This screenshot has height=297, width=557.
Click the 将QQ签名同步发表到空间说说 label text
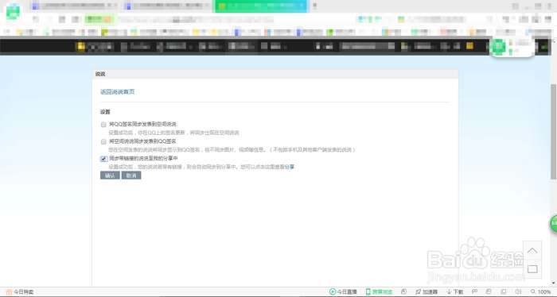click(x=142, y=124)
